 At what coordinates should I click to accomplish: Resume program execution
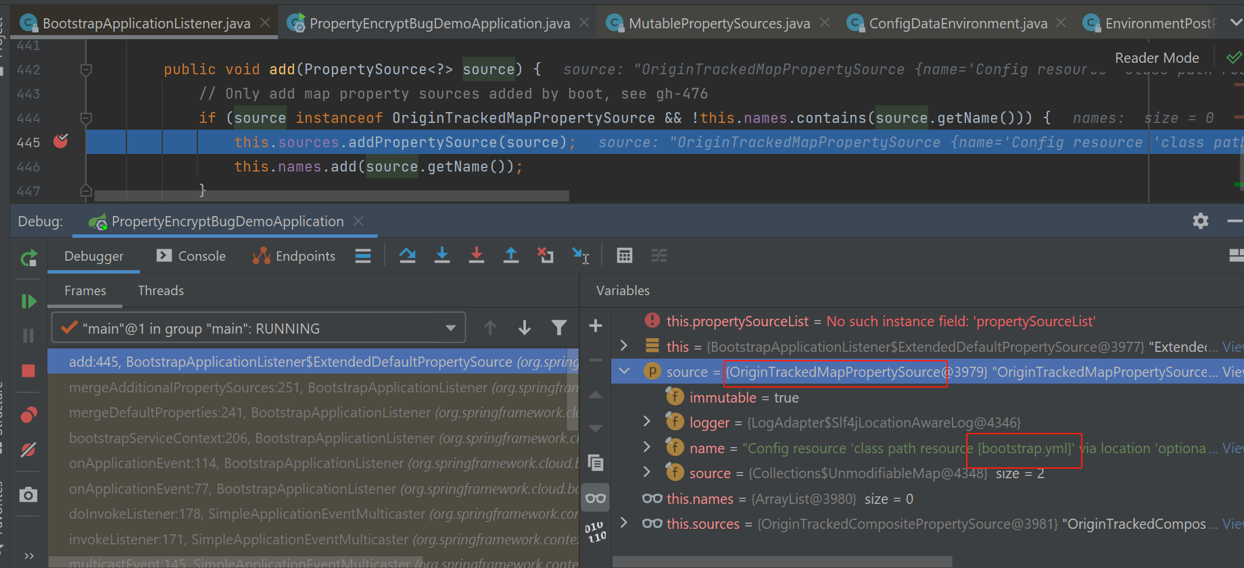pos(28,301)
